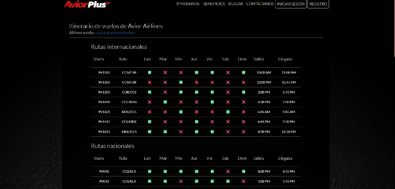The width and height of the screenshot is (395, 189).
Task: Click Wednesday check on 12:00 PM CCS/CUR flight
Action: pyautogui.click(x=181, y=82)
